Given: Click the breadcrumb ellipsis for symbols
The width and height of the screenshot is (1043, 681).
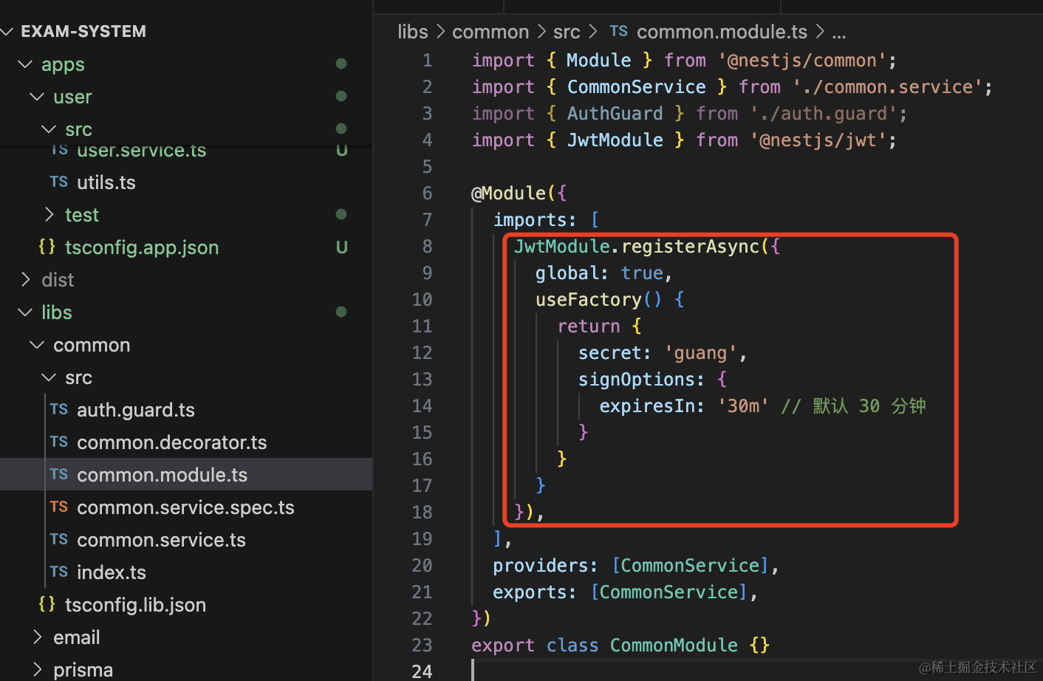Looking at the screenshot, I should point(838,32).
